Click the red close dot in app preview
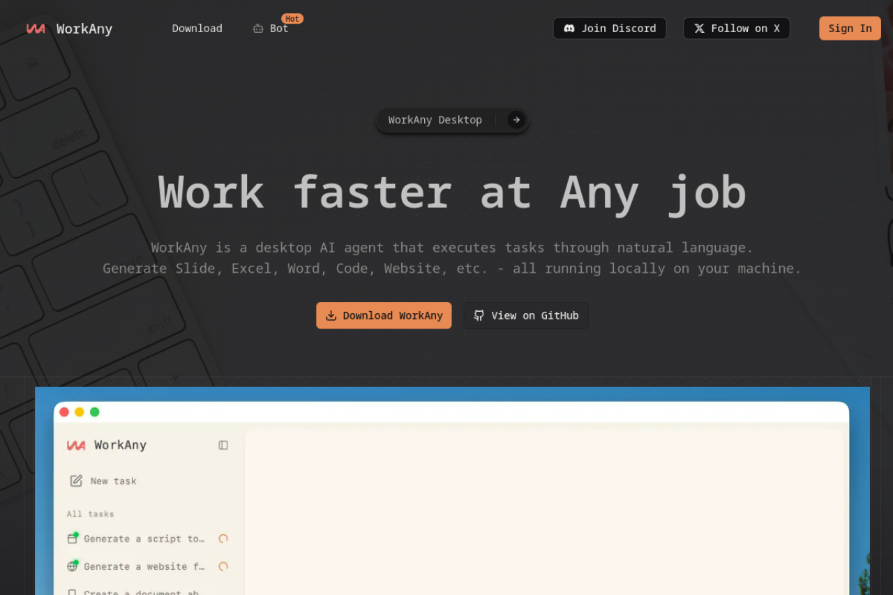Screen dimensions: 893x595 point(64,412)
